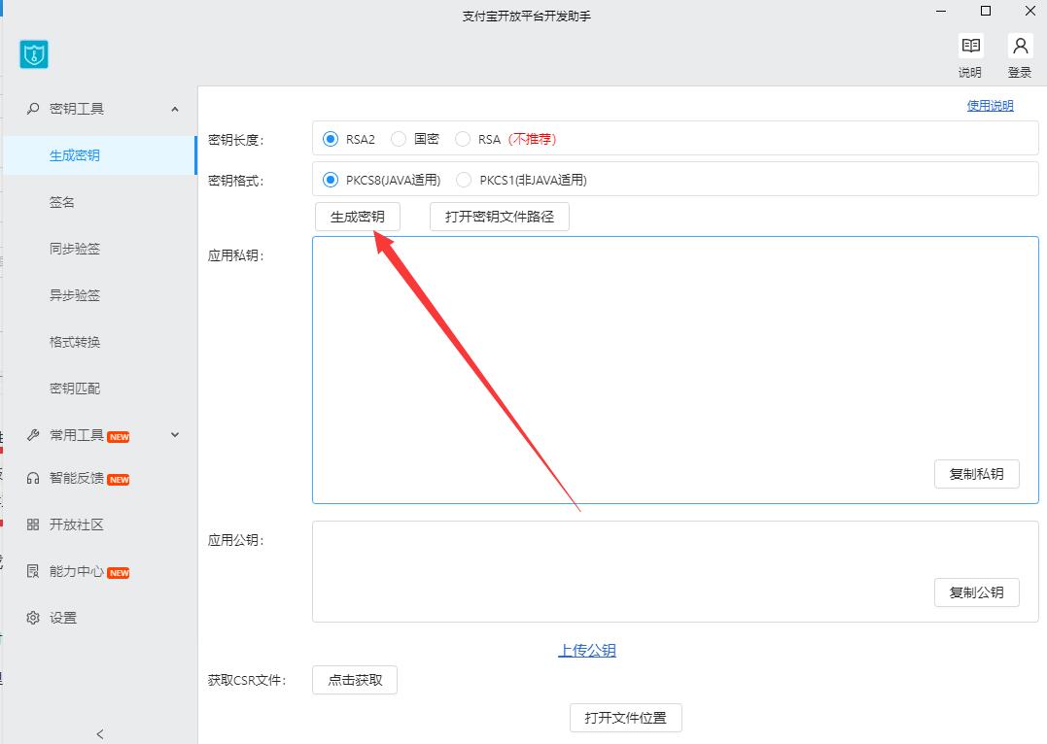Go to 异步验签 in sidebar
The width and height of the screenshot is (1047, 744).
point(75,295)
